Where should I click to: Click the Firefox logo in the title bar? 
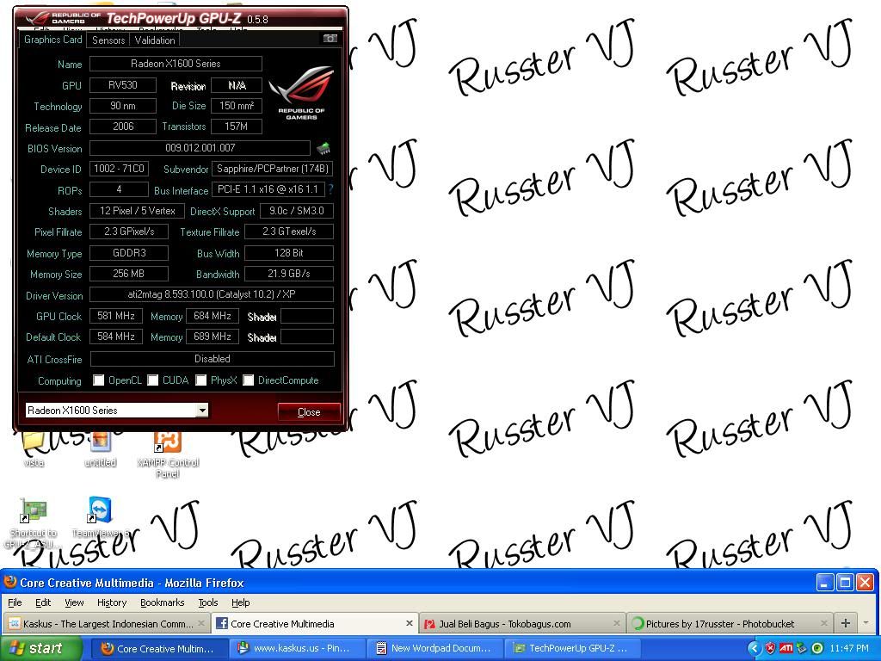pyautogui.click(x=9, y=582)
